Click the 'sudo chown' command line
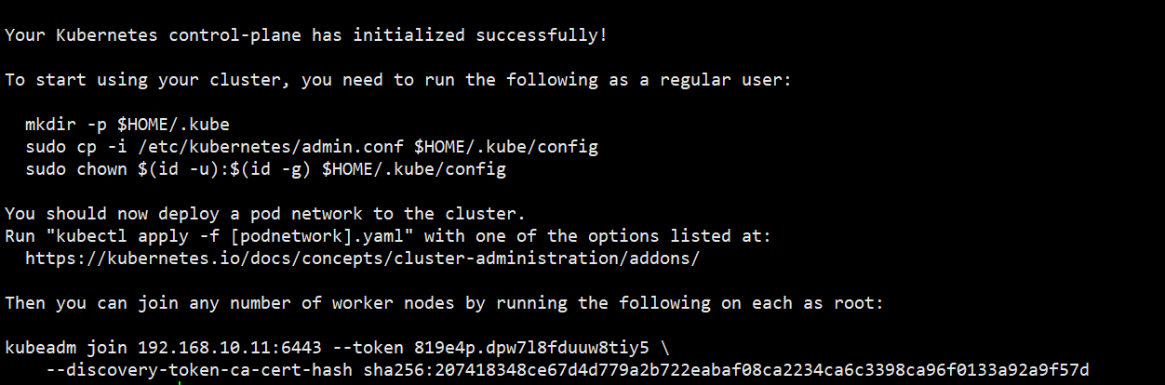1165x385 pixels. pyautogui.click(x=265, y=169)
